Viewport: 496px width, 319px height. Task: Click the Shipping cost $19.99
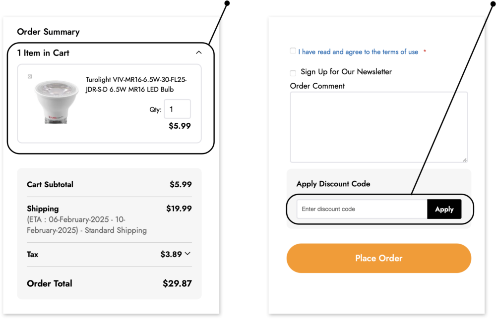179,209
